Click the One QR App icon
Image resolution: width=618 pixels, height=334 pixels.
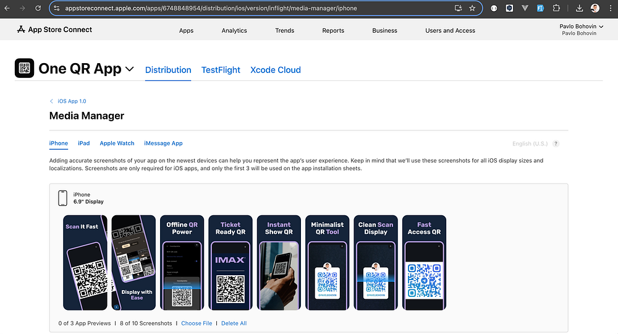25,68
